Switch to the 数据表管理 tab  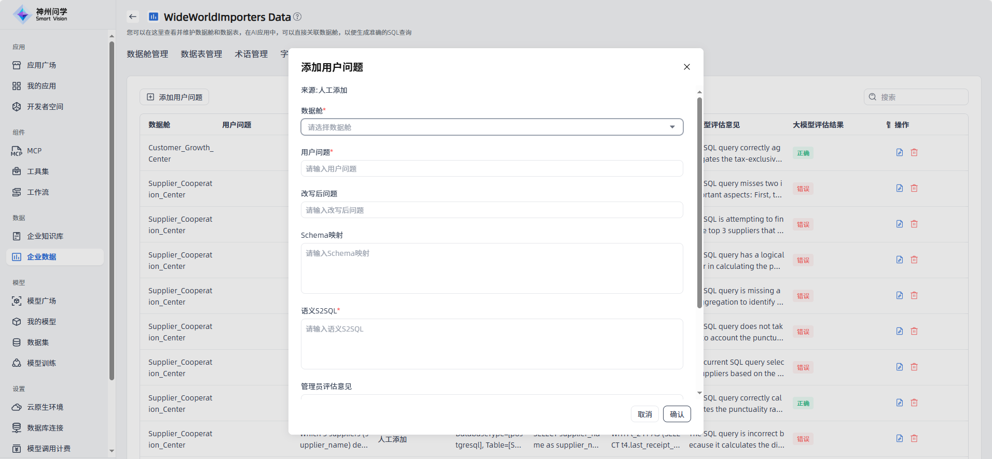tap(201, 54)
